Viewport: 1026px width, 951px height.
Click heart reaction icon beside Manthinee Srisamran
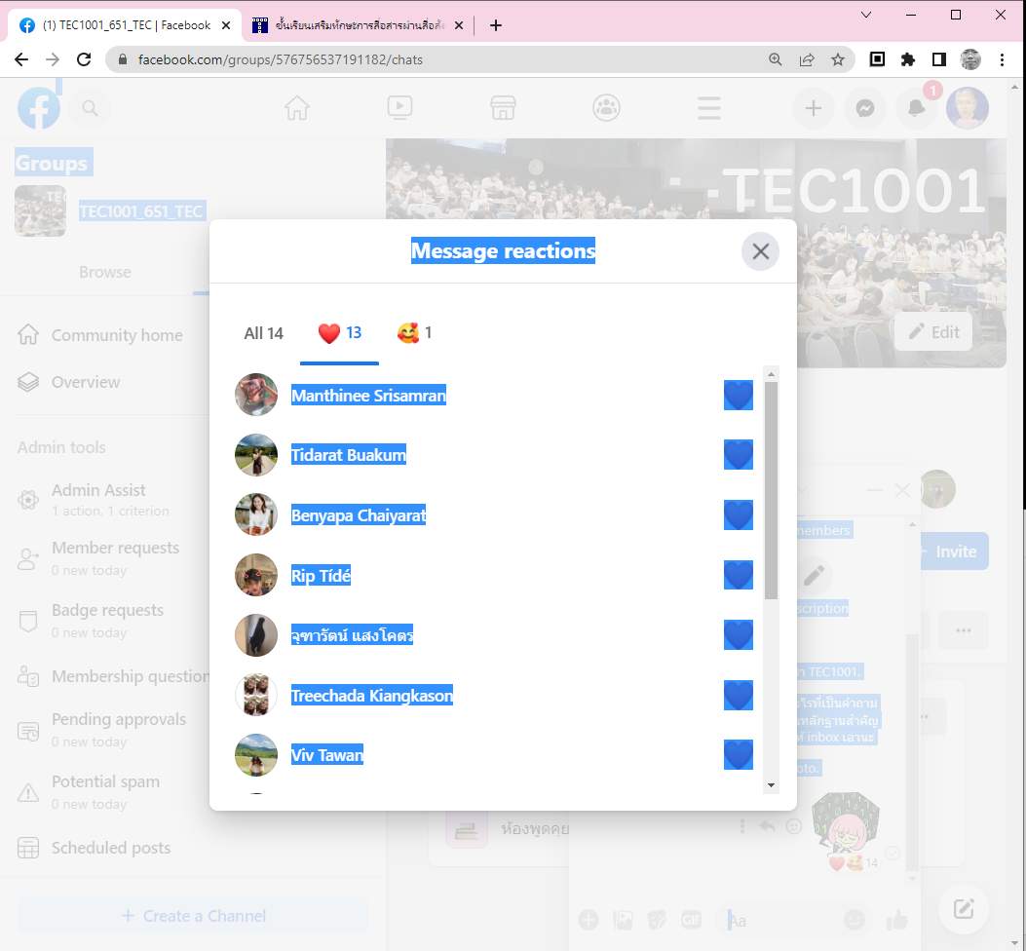point(739,396)
